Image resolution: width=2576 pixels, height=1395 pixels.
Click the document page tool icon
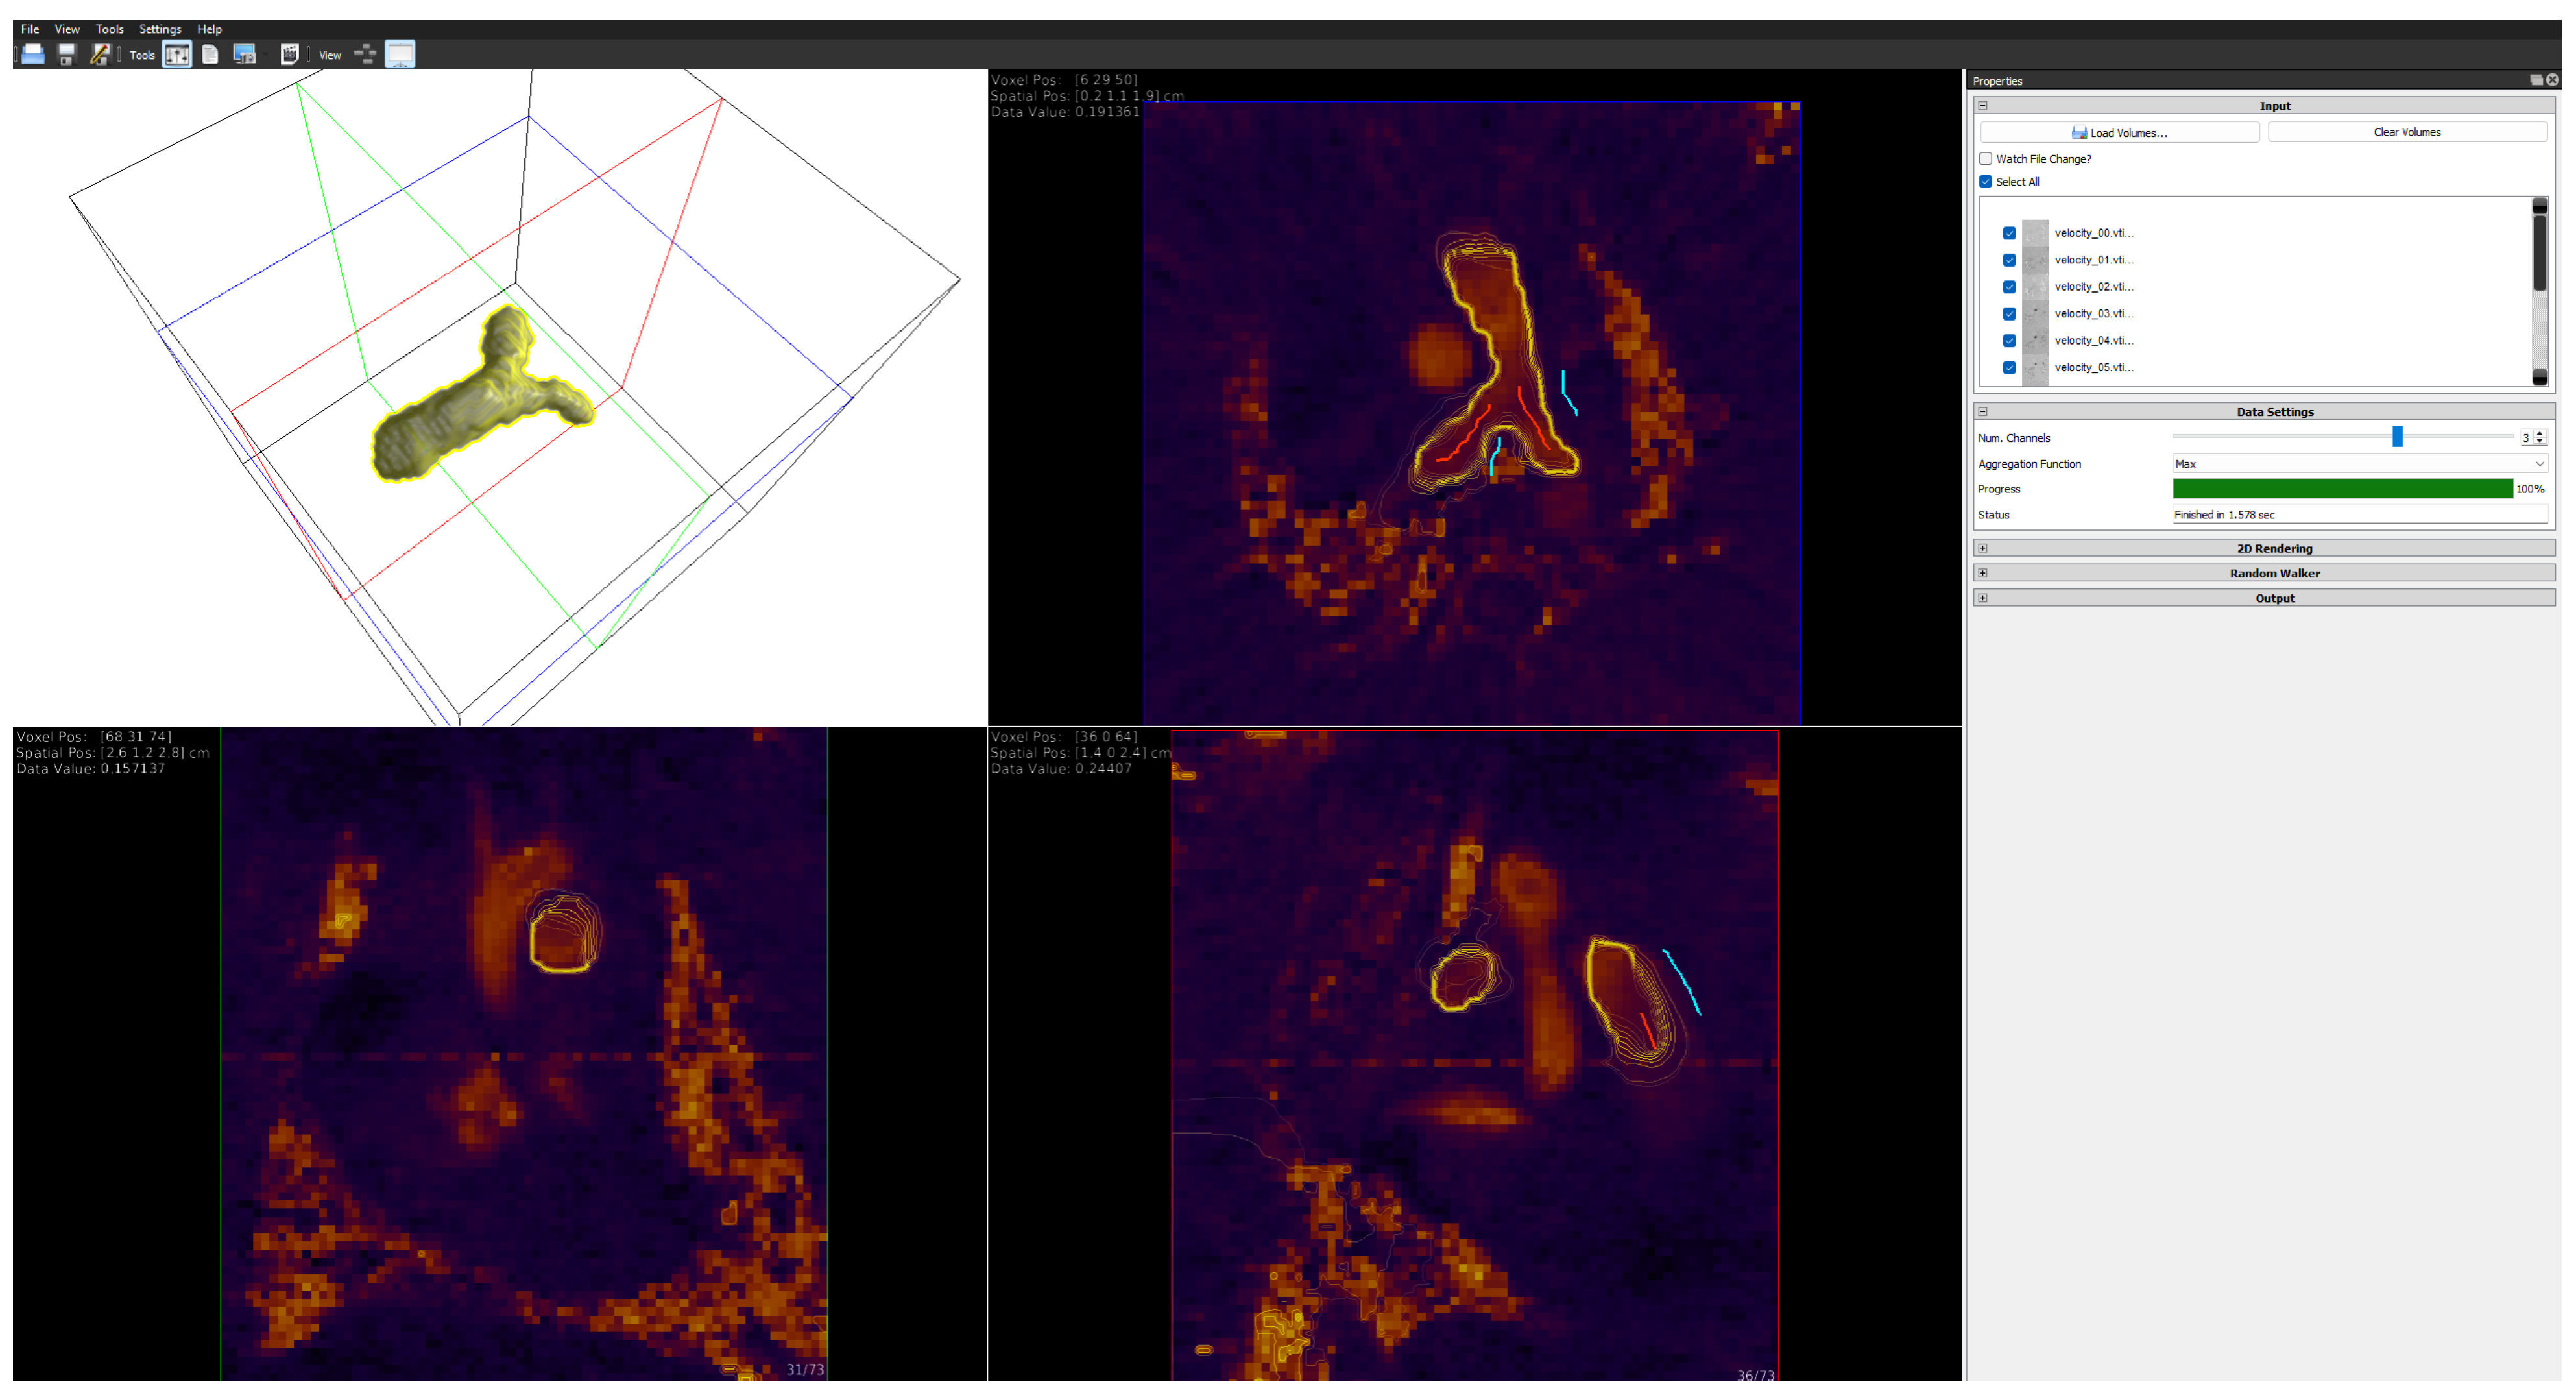pyautogui.click(x=210, y=55)
